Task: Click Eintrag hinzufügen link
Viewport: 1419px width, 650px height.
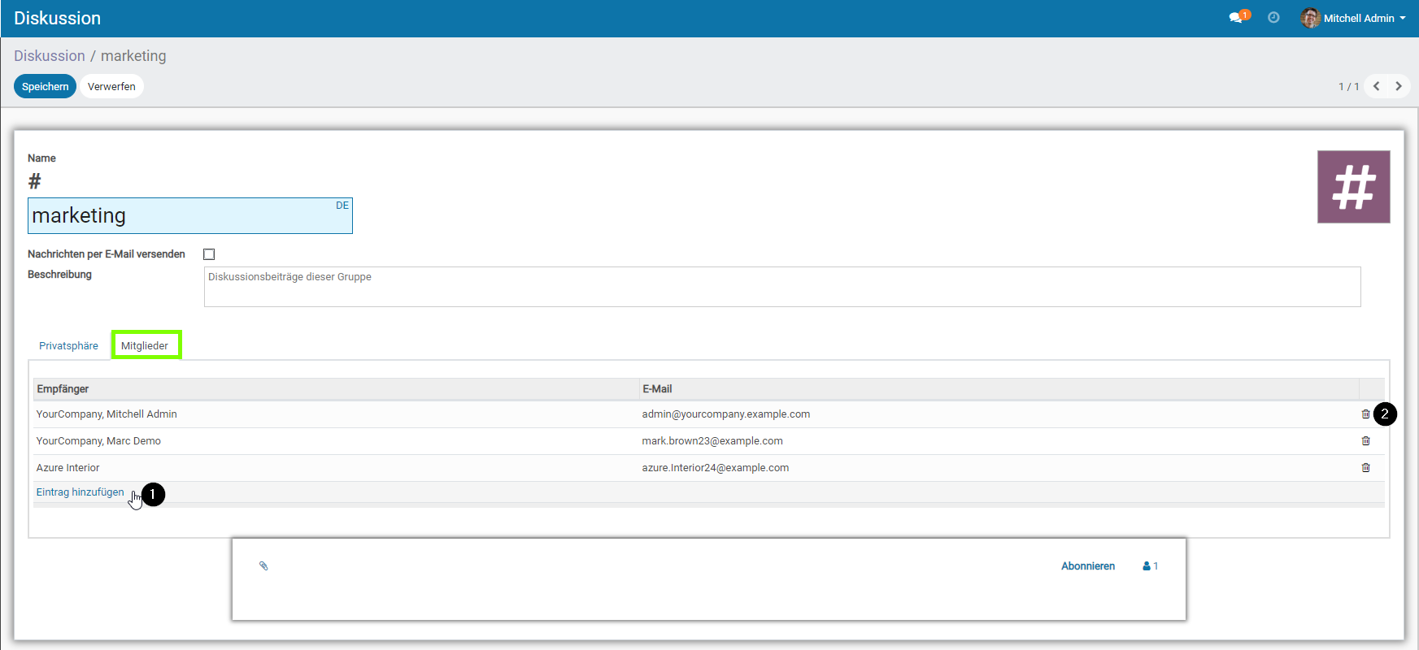Action: pos(80,492)
